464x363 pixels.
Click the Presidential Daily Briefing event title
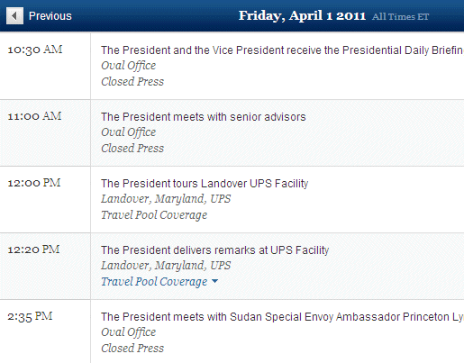pos(282,50)
